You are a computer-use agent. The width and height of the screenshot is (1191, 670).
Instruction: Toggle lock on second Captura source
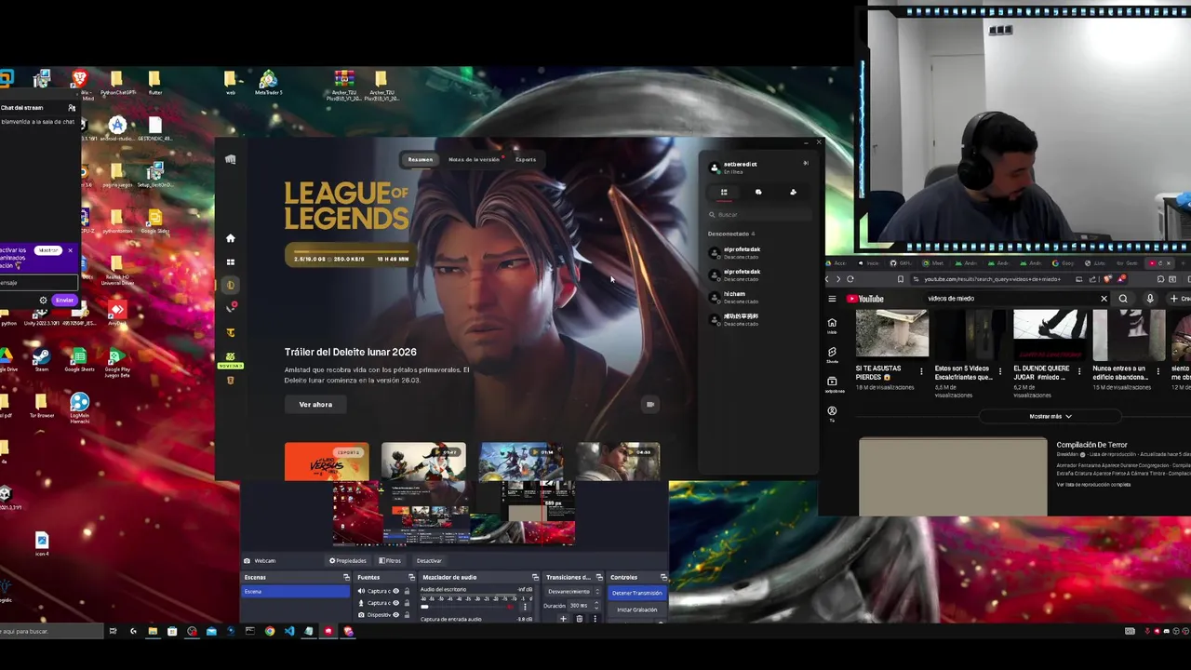click(x=407, y=603)
